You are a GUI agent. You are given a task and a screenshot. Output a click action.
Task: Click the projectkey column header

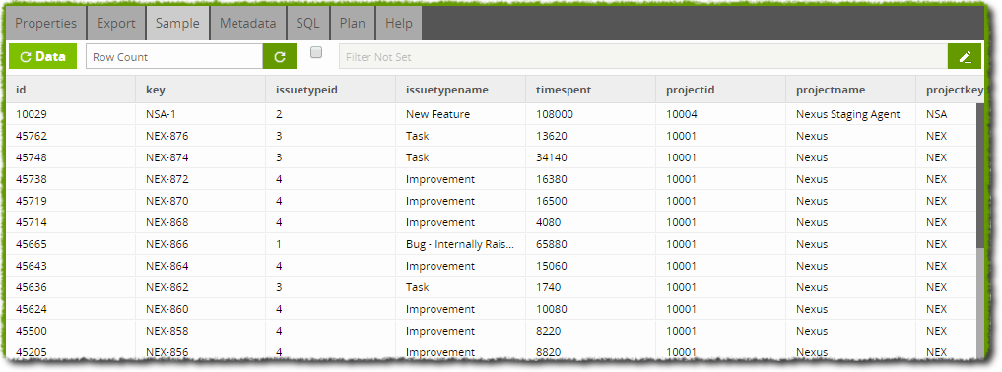click(950, 90)
